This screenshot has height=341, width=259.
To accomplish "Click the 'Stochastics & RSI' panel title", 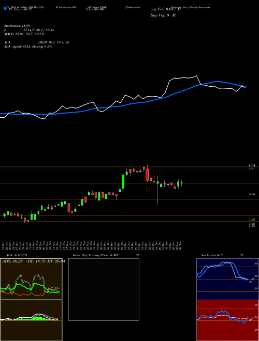I will [222, 255].
